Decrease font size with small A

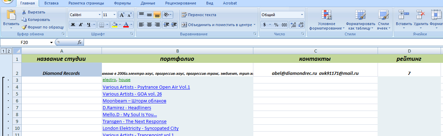point(129,15)
